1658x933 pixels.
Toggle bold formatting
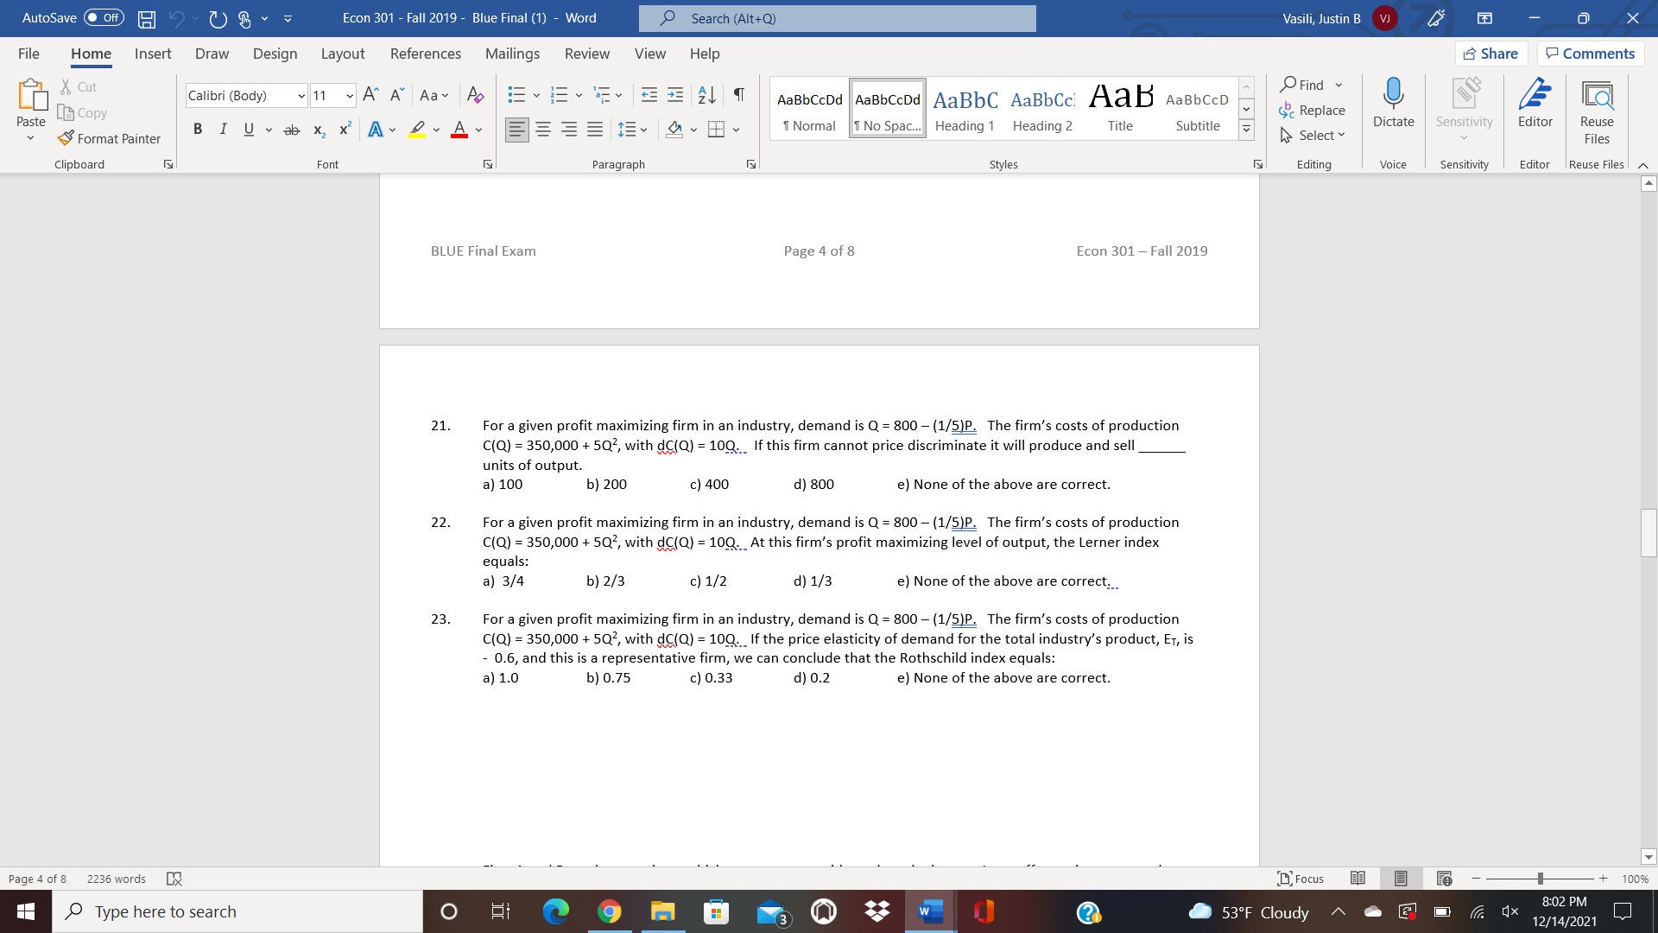pyautogui.click(x=198, y=130)
